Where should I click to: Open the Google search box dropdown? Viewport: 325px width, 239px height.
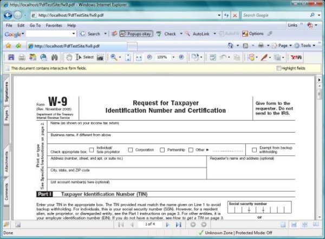point(74,34)
